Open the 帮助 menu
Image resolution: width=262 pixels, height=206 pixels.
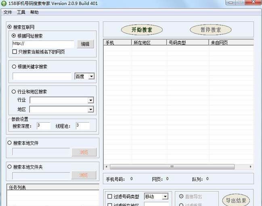(x=34, y=12)
